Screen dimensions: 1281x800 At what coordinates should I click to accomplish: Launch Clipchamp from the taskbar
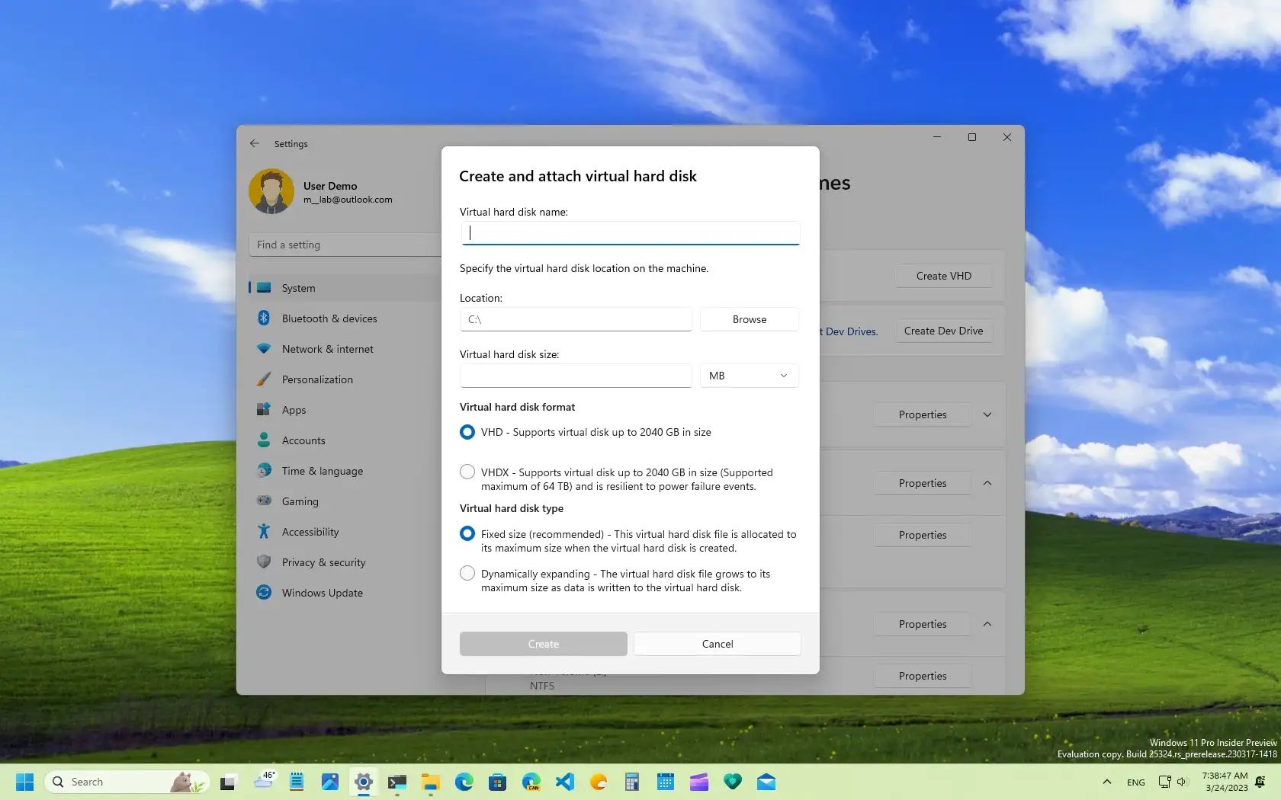click(x=697, y=782)
